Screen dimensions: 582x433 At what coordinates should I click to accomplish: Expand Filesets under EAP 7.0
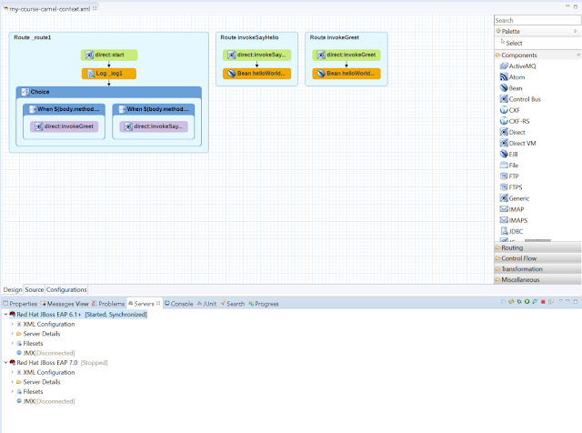pos(12,391)
